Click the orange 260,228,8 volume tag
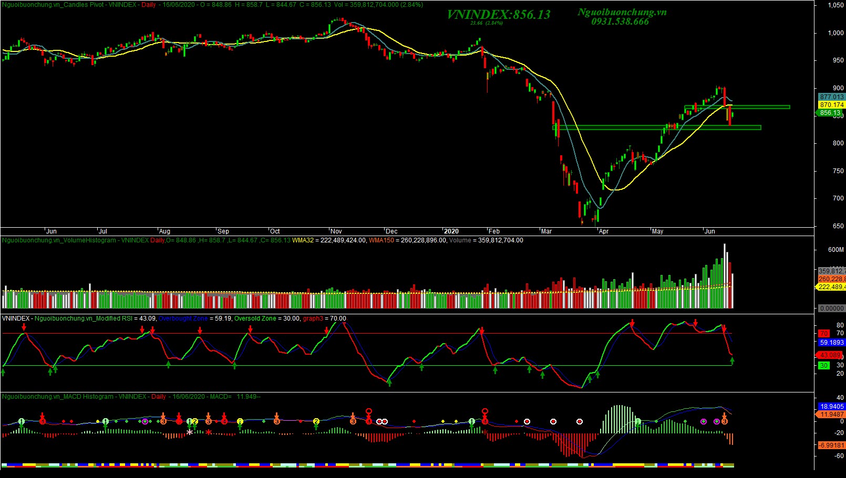The width and height of the screenshot is (846, 478). tap(832, 279)
